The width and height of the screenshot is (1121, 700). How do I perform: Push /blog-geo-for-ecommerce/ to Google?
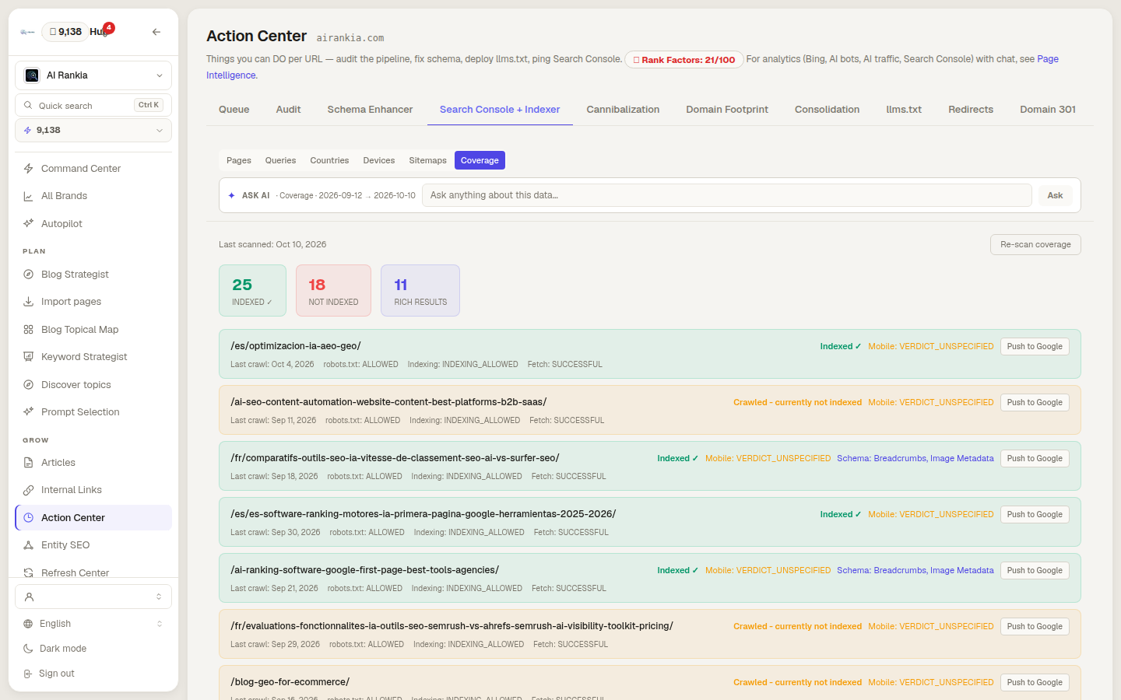[1035, 683]
